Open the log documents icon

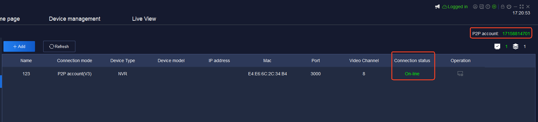tap(482, 7)
